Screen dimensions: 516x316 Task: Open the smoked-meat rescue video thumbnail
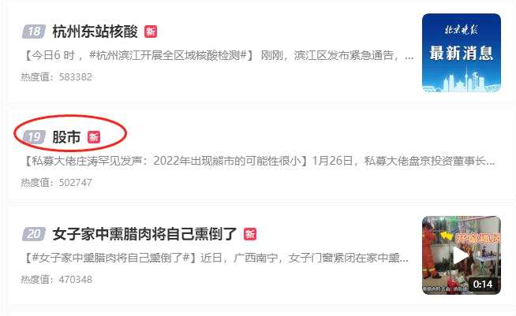click(462, 255)
